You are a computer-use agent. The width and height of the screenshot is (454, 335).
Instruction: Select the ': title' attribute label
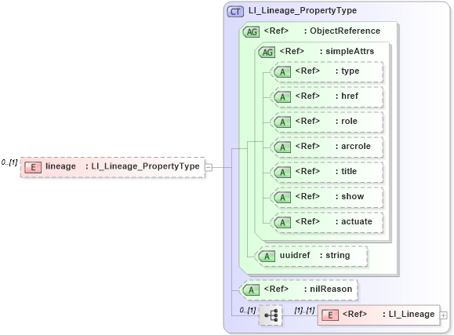346,171
